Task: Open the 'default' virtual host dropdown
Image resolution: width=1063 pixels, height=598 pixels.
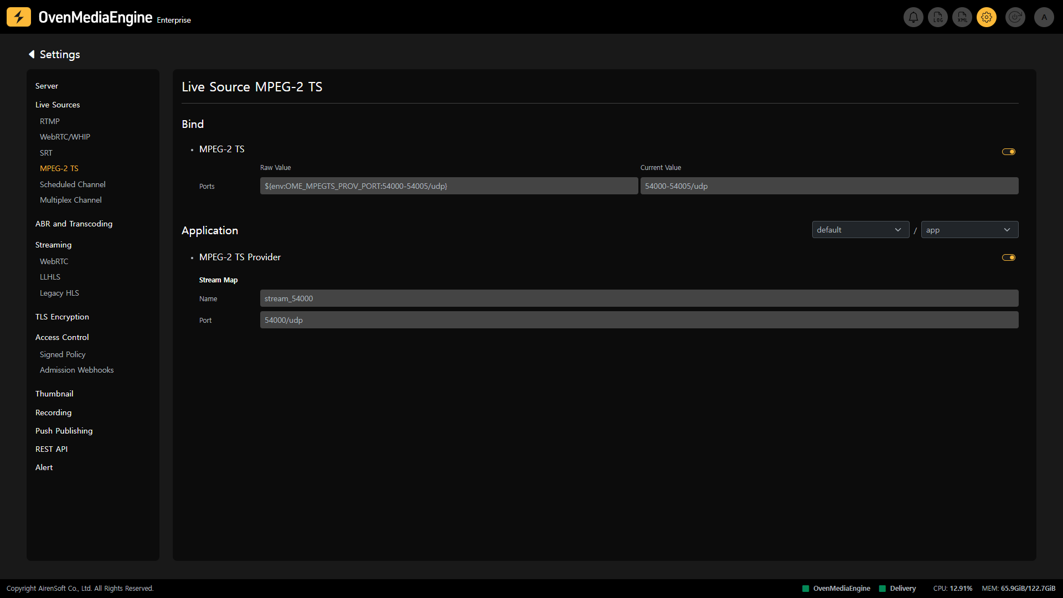Action: (x=860, y=230)
